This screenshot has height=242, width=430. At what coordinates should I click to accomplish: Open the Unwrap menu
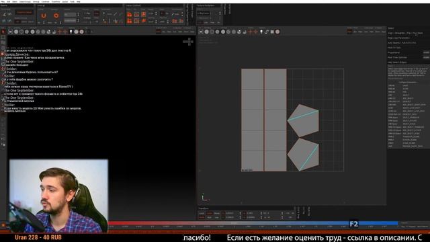[x=36, y=1]
